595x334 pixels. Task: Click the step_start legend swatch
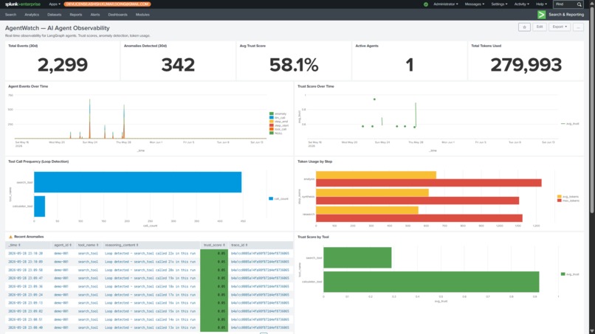coord(272,125)
